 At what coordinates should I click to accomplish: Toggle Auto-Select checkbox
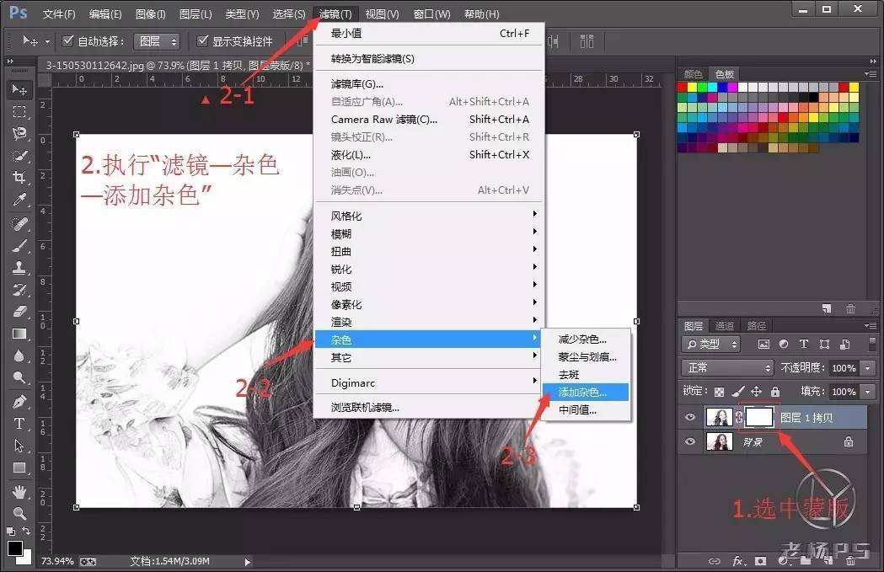point(68,40)
